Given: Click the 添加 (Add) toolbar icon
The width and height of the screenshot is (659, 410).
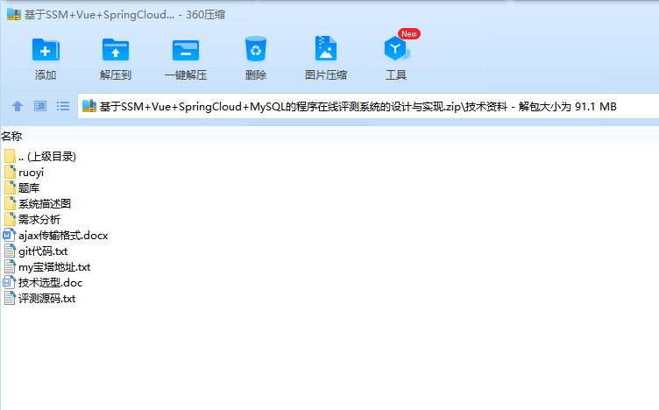Looking at the screenshot, I should [x=46, y=50].
